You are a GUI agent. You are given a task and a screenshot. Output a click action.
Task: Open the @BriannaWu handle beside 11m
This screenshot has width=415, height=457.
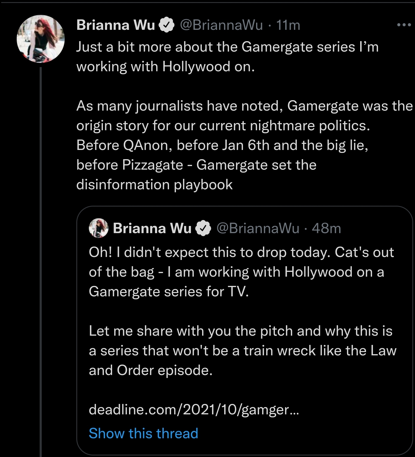221,25
